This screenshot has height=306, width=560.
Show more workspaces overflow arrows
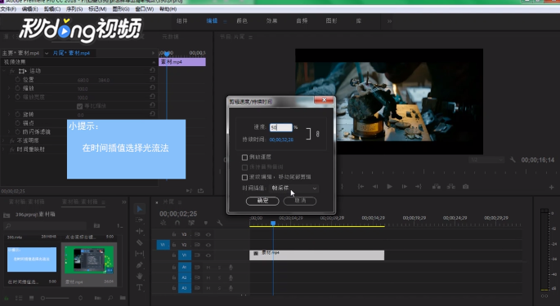pyautogui.click(x=390, y=21)
